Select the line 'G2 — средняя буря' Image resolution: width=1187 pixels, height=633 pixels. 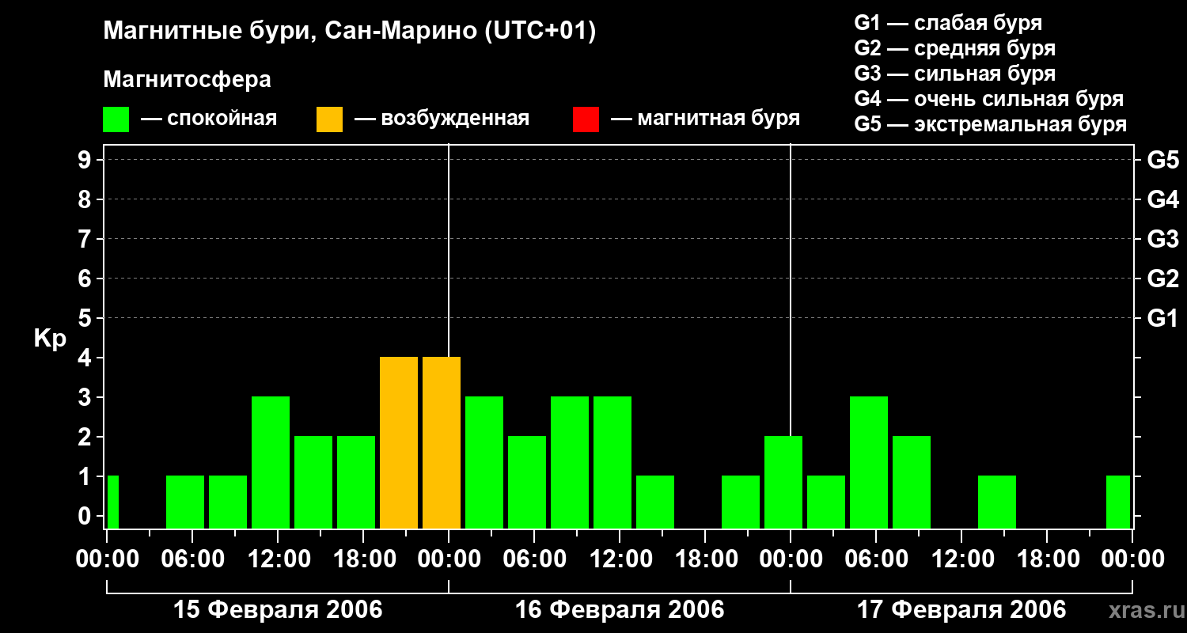click(955, 48)
